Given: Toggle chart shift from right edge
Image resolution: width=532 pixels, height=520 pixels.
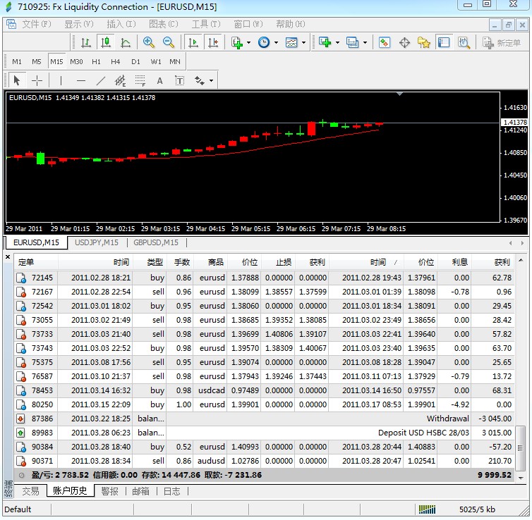Looking at the screenshot, I should pos(212,42).
